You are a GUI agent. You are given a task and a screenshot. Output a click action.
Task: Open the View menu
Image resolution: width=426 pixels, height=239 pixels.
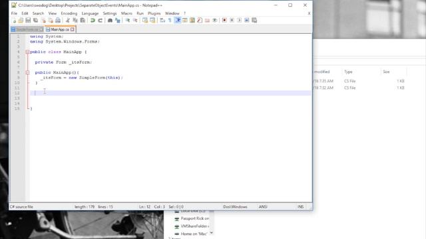[x=53, y=13]
